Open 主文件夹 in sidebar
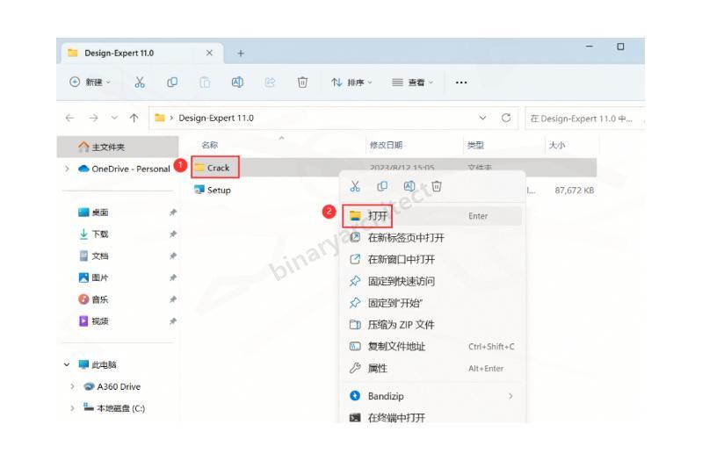 118,147
